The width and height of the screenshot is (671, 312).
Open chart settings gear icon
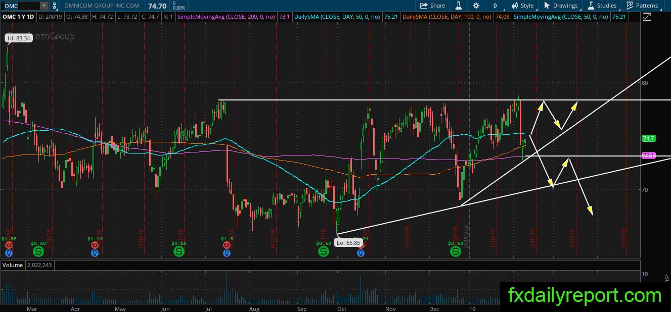(476, 6)
